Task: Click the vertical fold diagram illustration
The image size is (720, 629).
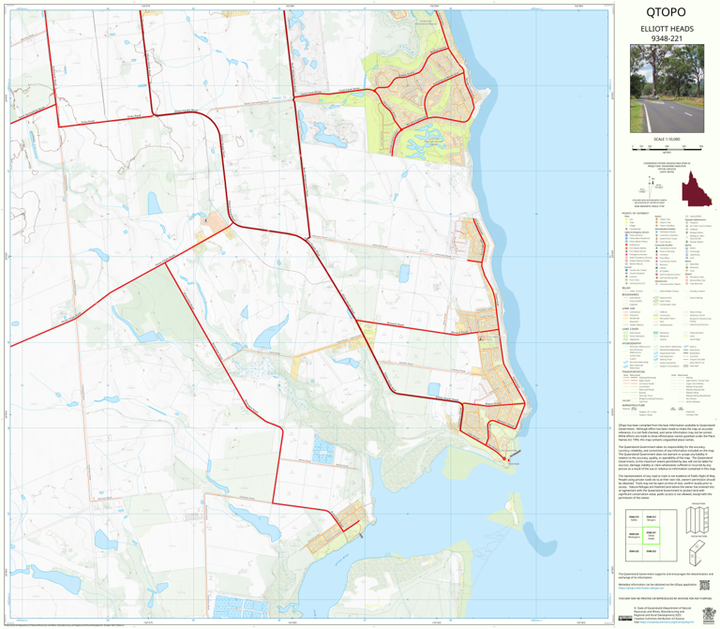Action: (x=697, y=519)
